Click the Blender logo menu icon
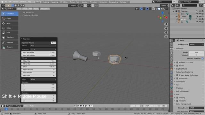This screenshot has width=205, height=115. [x=2, y=2]
